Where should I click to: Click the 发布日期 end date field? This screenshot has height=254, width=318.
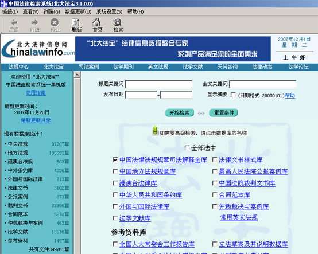pyautogui.click(x=176, y=95)
